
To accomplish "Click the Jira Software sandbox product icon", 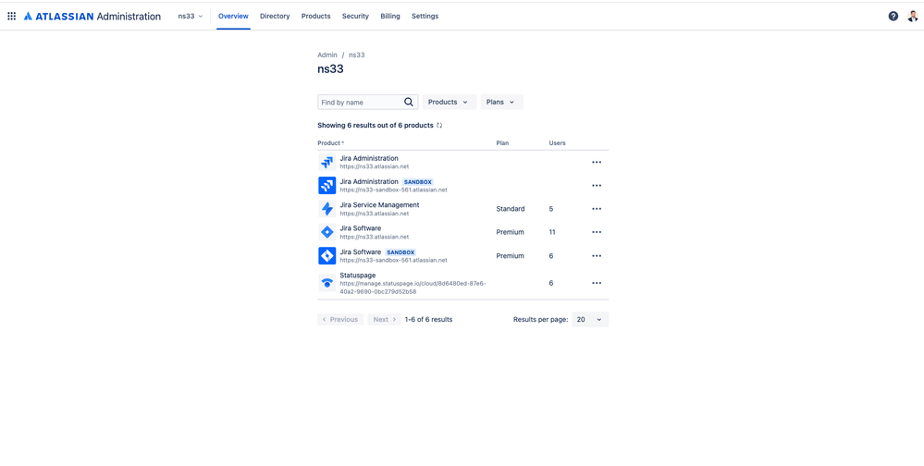I will point(327,256).
